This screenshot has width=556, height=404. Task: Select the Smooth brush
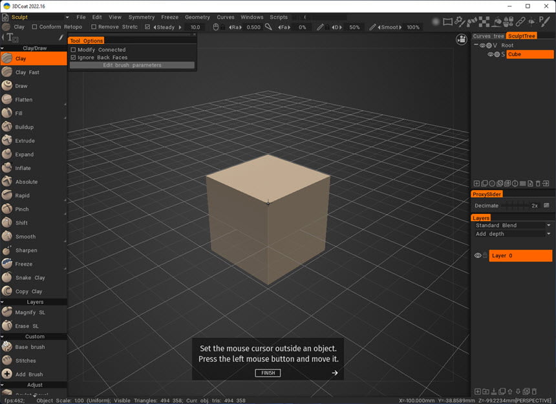pos(34,237)
